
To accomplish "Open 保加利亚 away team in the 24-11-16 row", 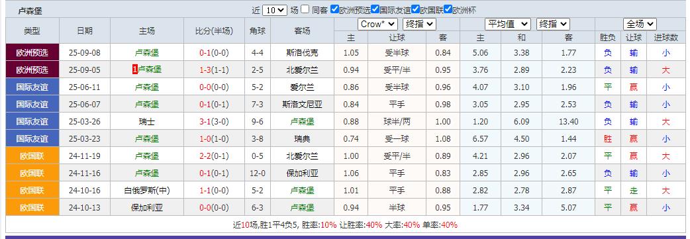I will point(302,173).
